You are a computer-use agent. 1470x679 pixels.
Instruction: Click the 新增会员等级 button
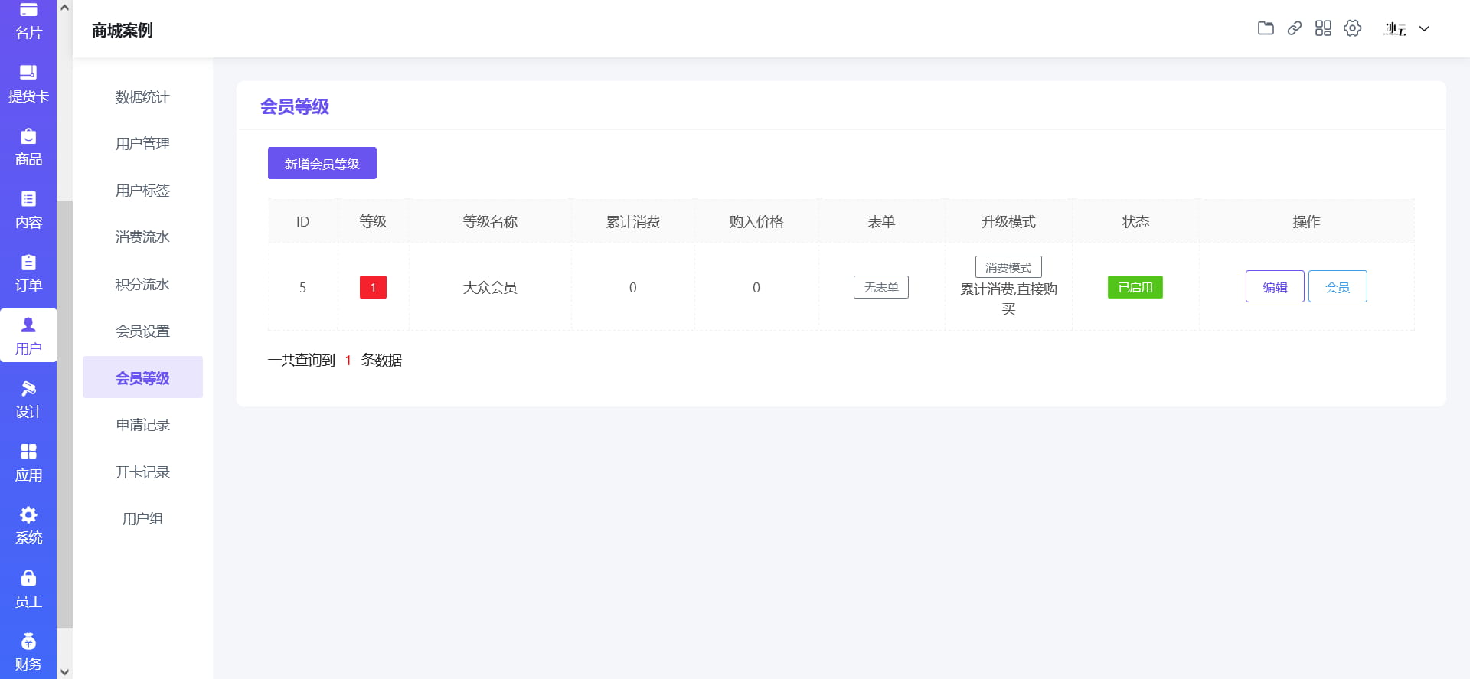322,163
